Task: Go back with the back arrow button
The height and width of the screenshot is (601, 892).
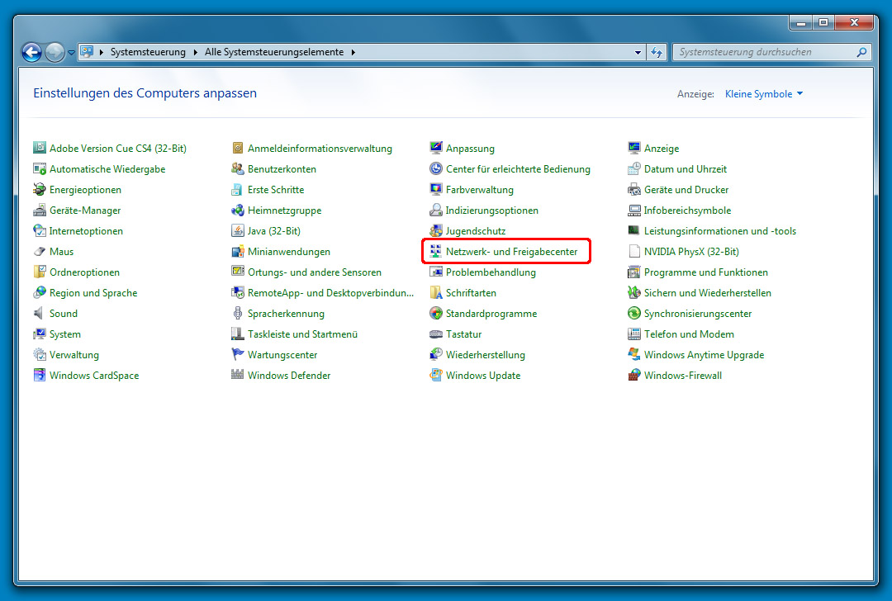Action: pos(32,52)
